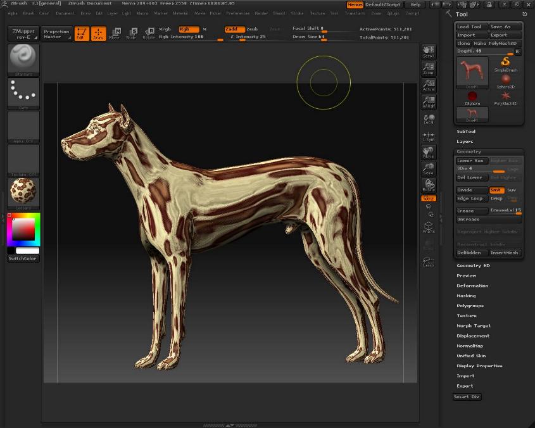
Task: Select the Move mode icon on the top toolbar
Action: click(116, 32)
